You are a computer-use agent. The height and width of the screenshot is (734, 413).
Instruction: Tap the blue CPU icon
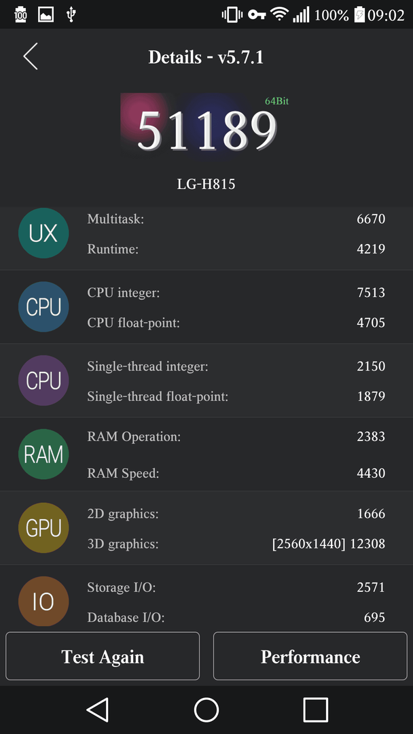pos(43,307)
